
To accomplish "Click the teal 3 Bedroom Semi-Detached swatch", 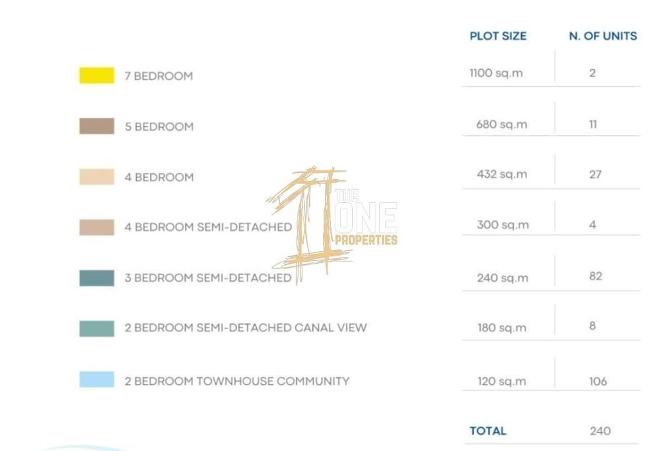I will pyautogui.click(x=96, y=278).
